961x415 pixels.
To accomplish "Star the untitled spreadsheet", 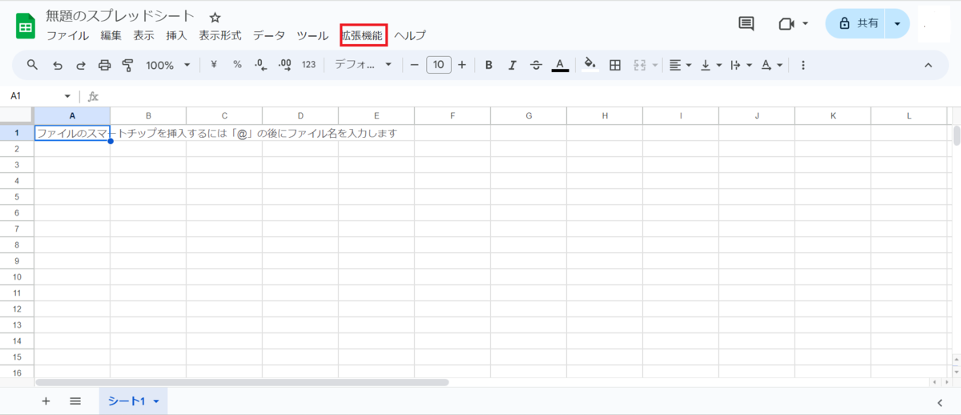I will tap(215, 17).
